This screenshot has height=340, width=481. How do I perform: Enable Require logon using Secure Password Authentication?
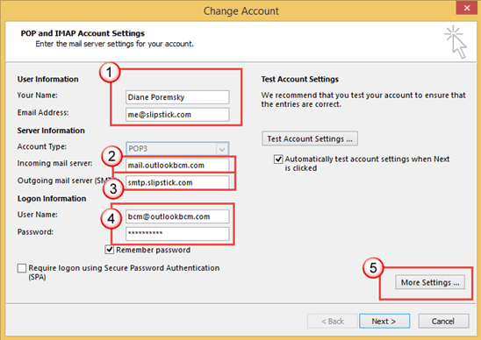click(x=22, y=268)
